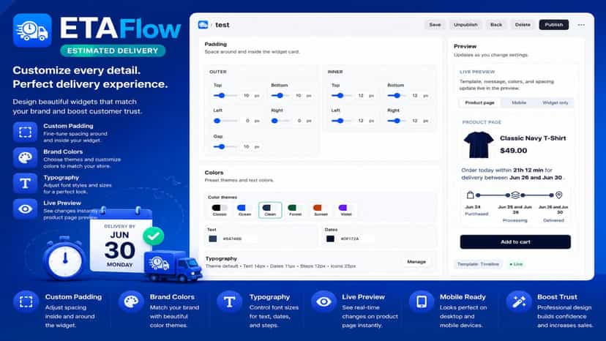Click the Manage typography button

click(x=416, y=262)
